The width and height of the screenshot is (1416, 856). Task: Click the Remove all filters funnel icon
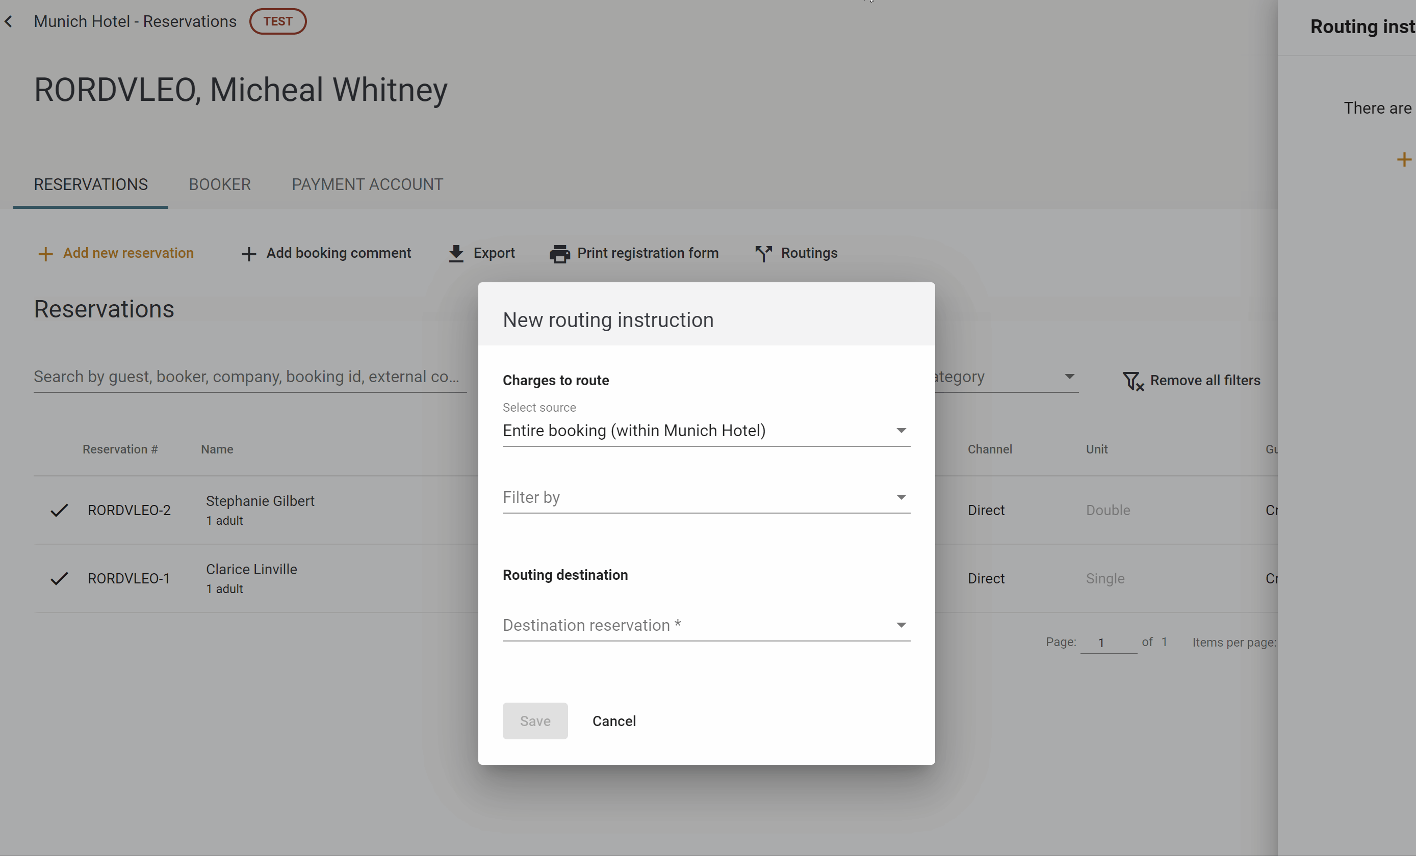point(1132,381)
